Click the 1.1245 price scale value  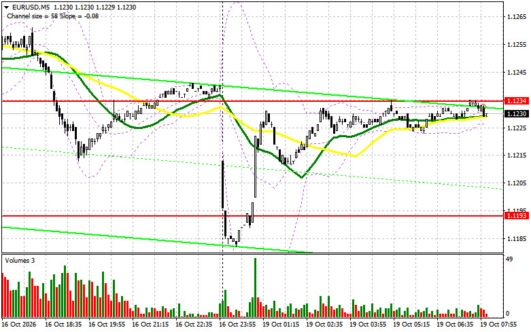(x=517, y=73)
